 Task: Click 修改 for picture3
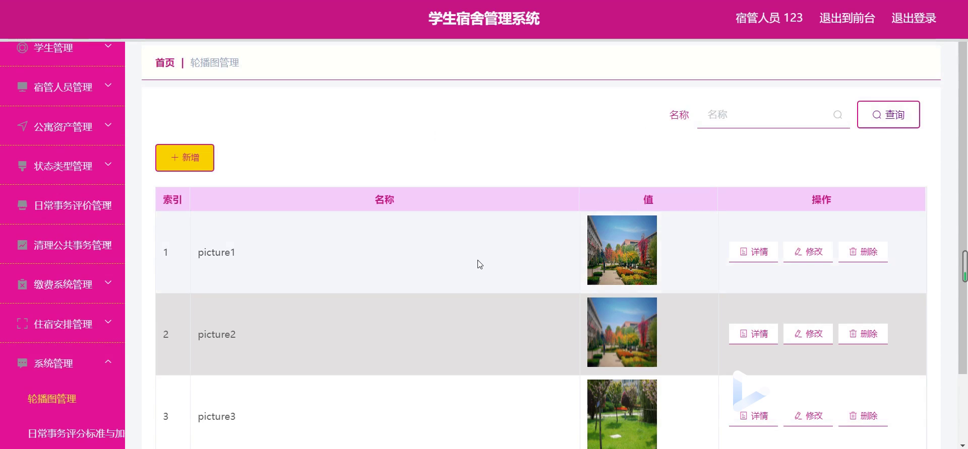808,416
